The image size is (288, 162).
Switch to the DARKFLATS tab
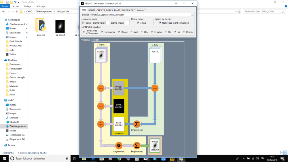[x=127, y=10]
